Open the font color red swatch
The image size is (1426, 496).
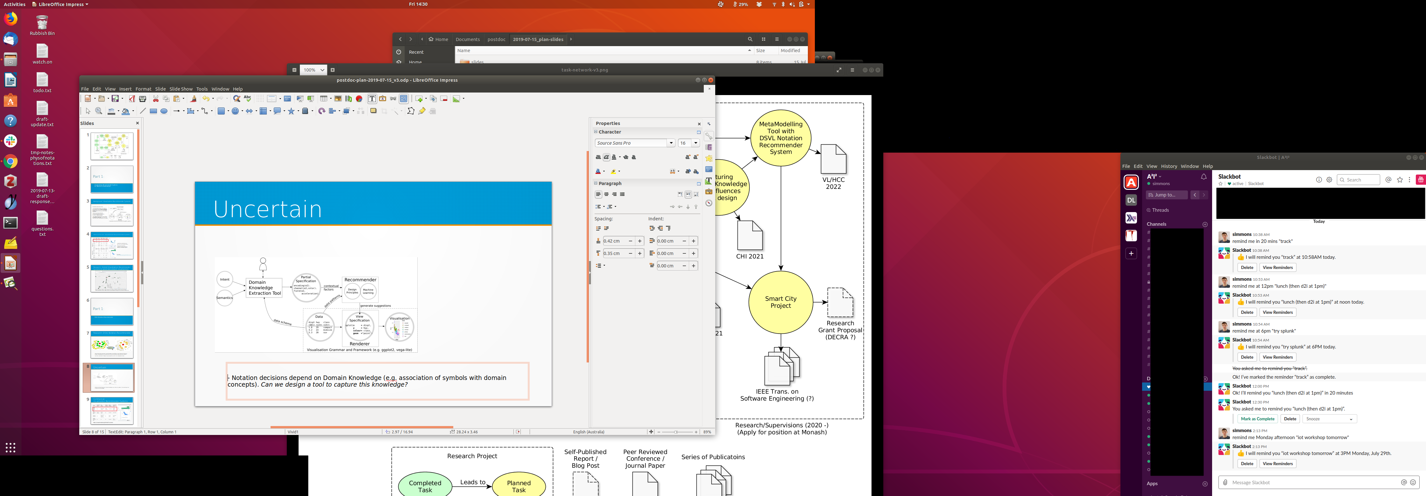(598, 172)
